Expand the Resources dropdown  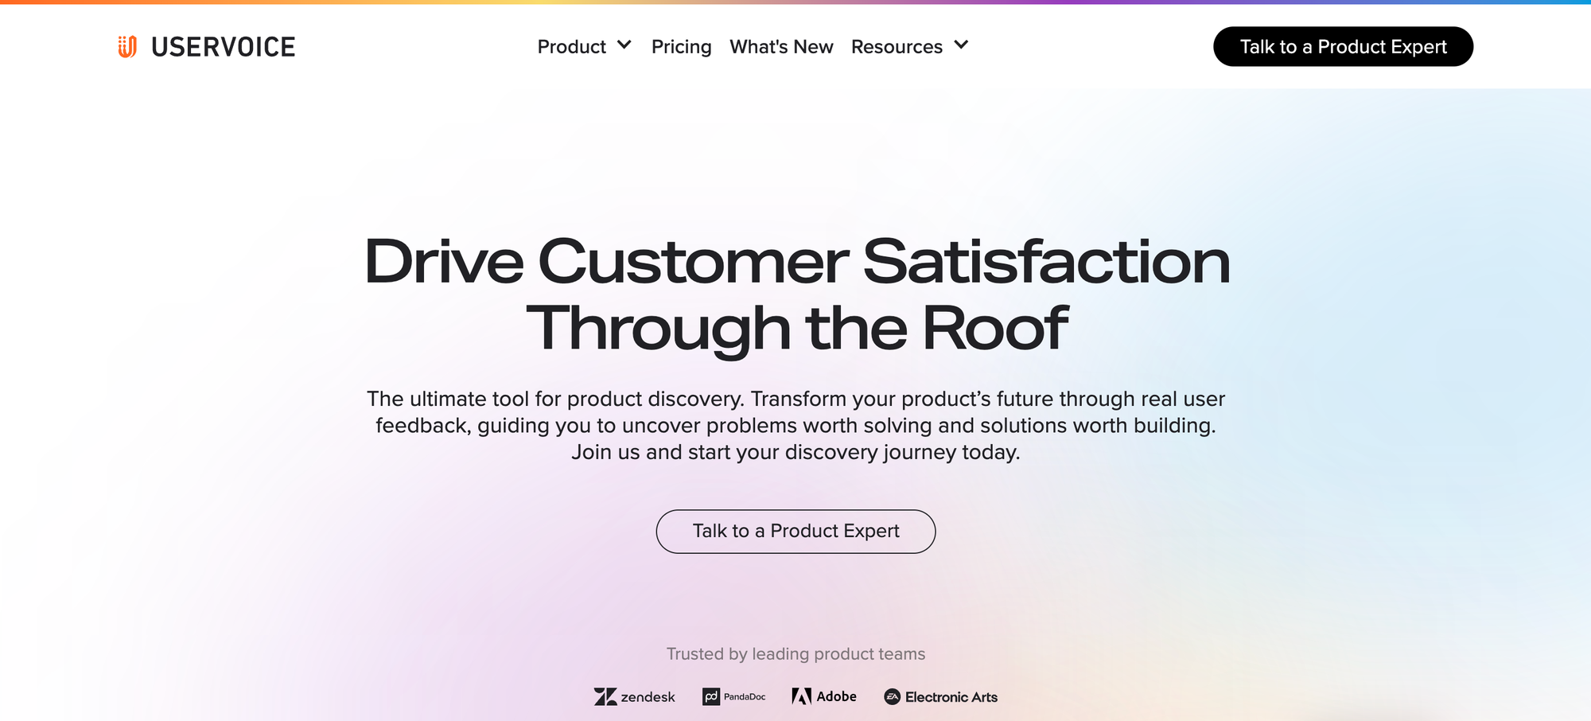[x=898, y=47]
